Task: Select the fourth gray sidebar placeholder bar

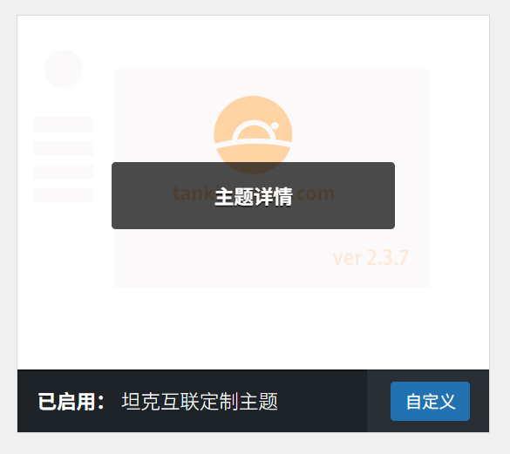Action: tap(64, 195)
